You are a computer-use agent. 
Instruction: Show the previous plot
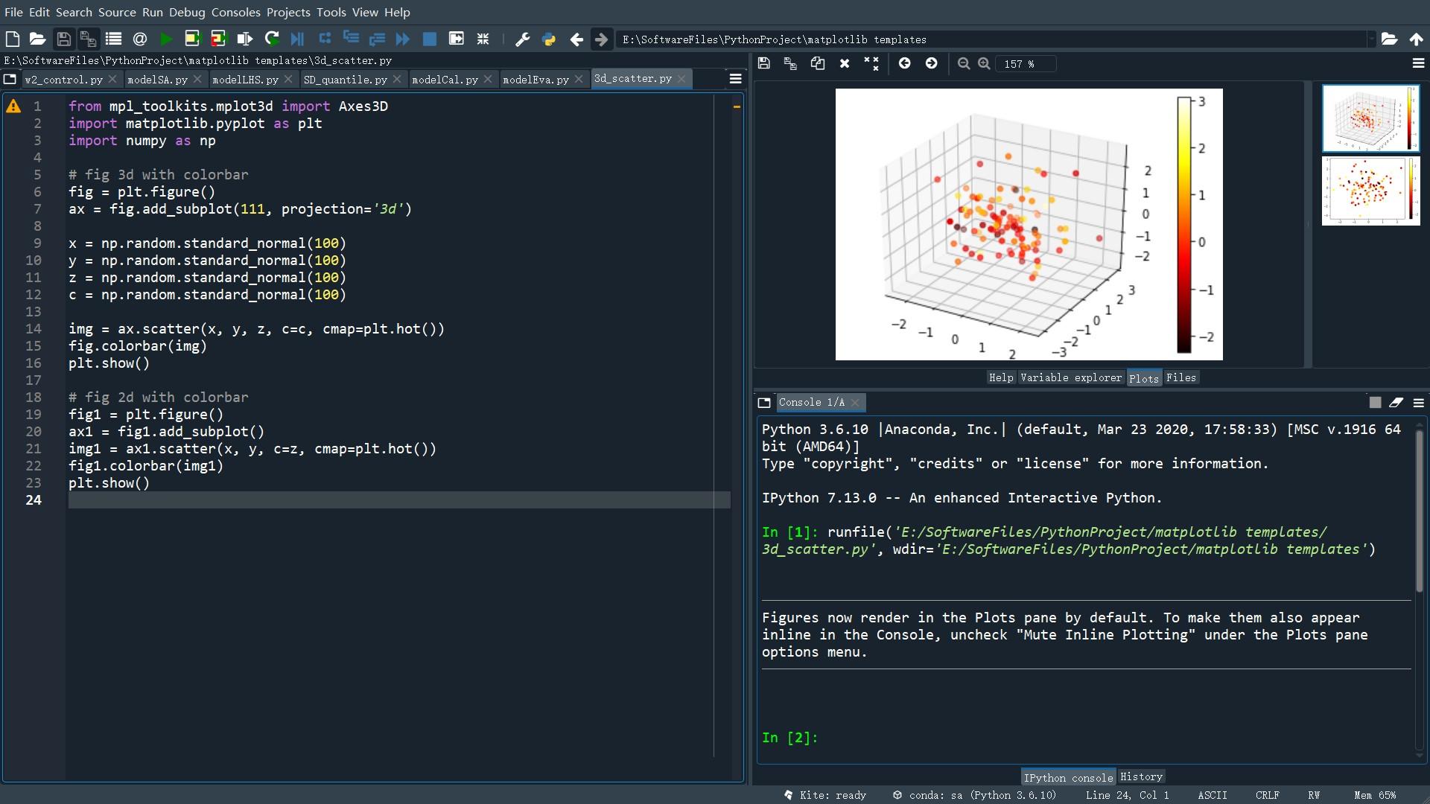pos(904,64)
